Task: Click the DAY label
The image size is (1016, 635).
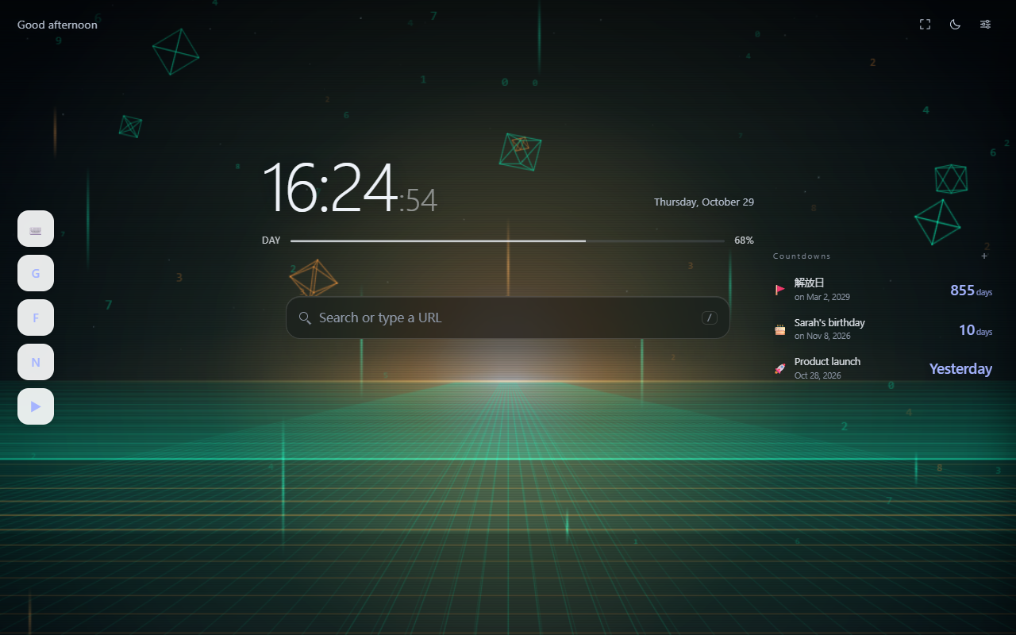Action: tap(271, 241)
